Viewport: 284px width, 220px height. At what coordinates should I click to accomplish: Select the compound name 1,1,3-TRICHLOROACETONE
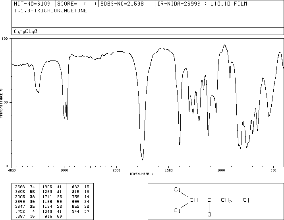[50, 11]
